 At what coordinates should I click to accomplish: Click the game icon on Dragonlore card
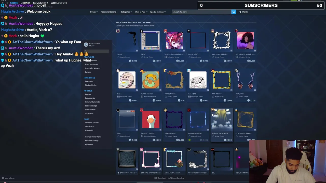pos(165,71)
